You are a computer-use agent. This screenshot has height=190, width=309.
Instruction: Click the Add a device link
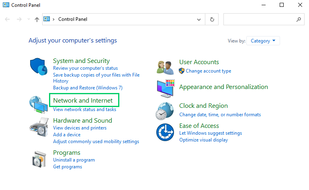[x=67, y=135]
